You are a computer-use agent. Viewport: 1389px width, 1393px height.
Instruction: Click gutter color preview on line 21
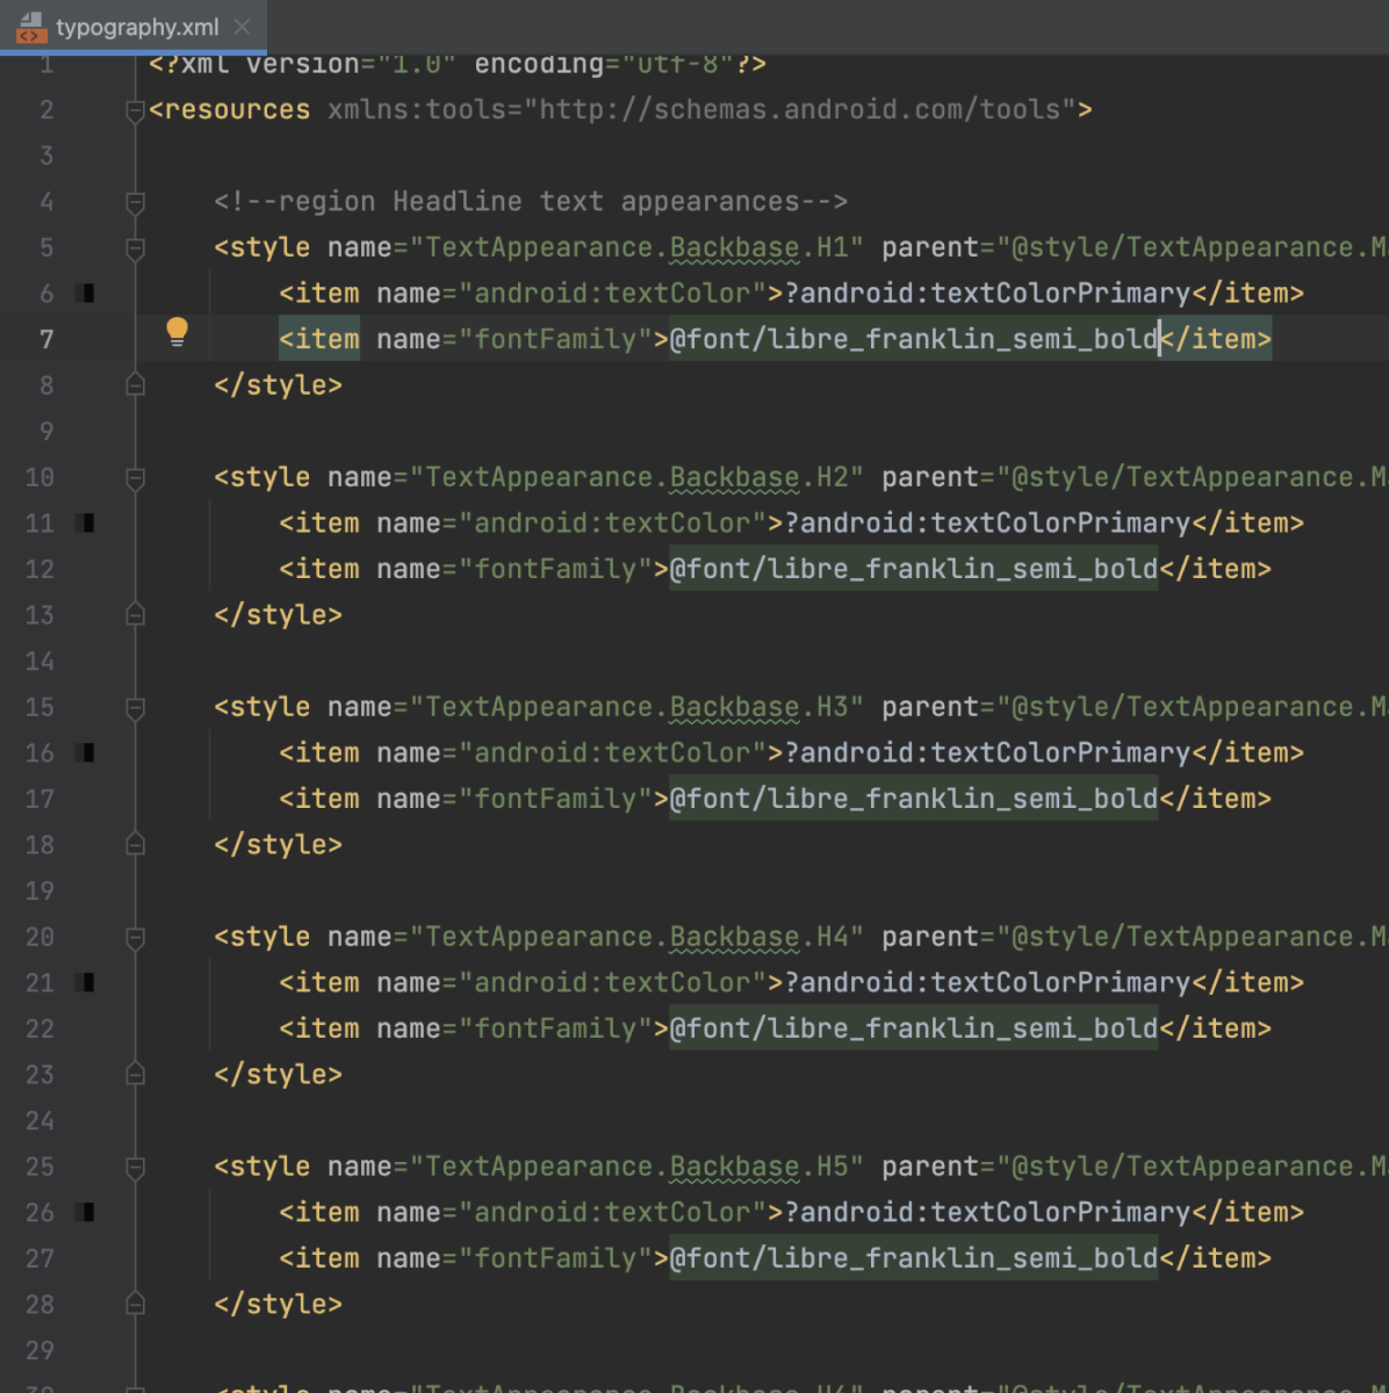(85, 983)
